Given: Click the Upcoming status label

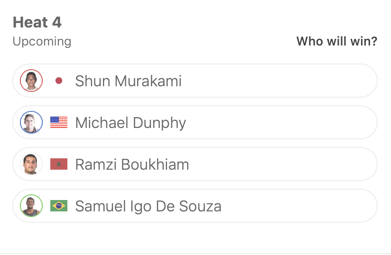Looking at the screenshot, I should [42, 42].
